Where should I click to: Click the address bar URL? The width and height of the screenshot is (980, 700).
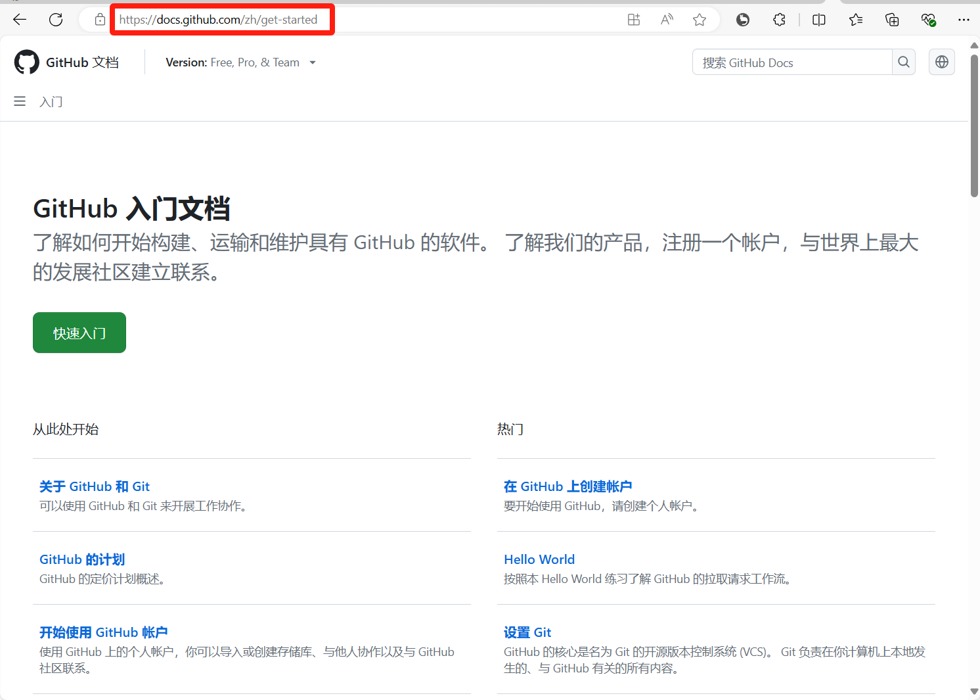[x=218, y=20]
